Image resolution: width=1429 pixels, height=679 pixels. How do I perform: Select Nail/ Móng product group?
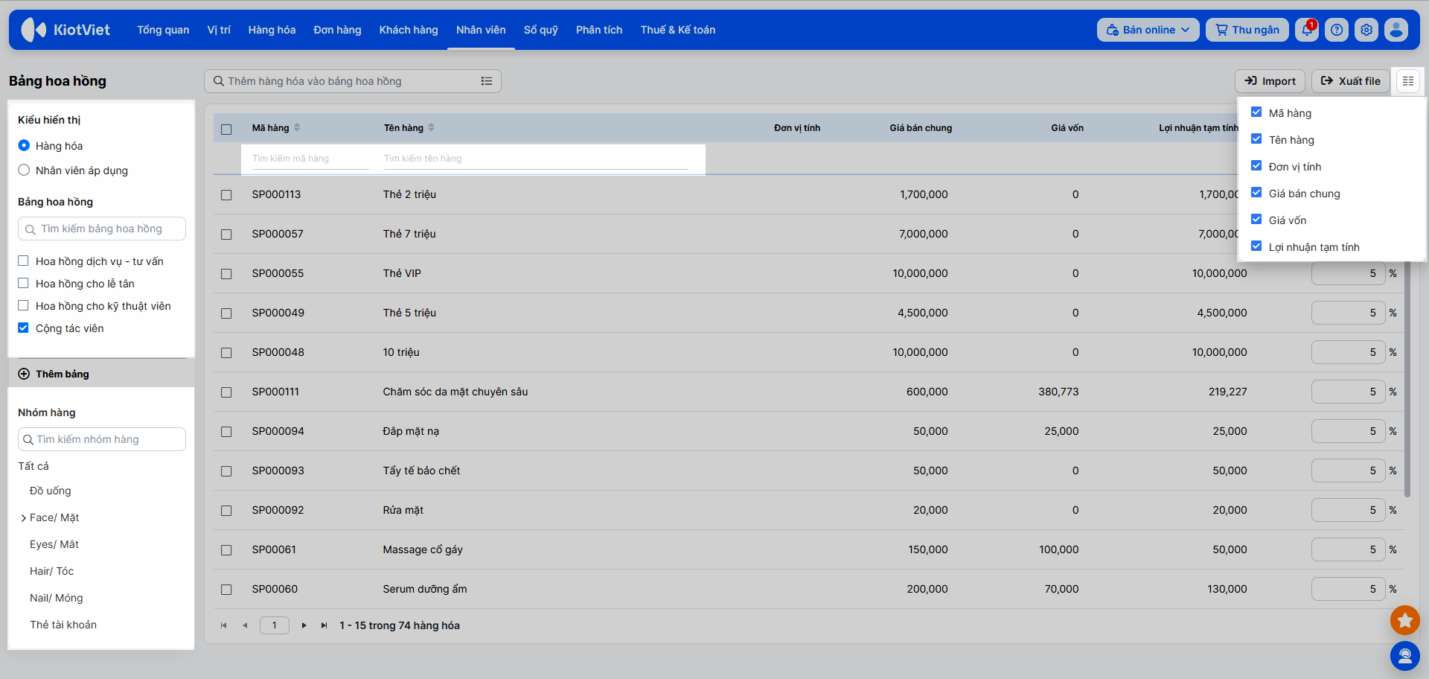click(57, 598)
